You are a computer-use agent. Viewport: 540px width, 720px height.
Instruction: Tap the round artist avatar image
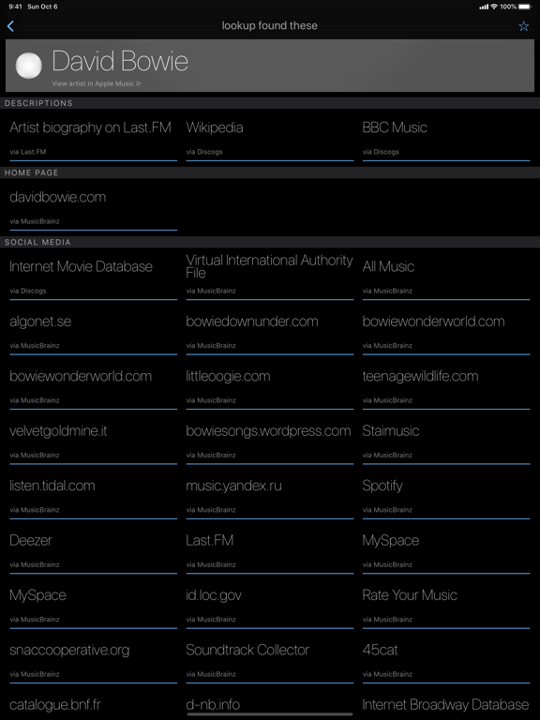click(29, 66)
